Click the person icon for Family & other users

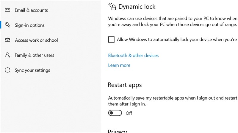7,55
